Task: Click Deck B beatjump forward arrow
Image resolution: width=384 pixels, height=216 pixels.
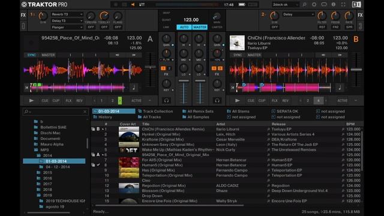Action: [340, 55]
